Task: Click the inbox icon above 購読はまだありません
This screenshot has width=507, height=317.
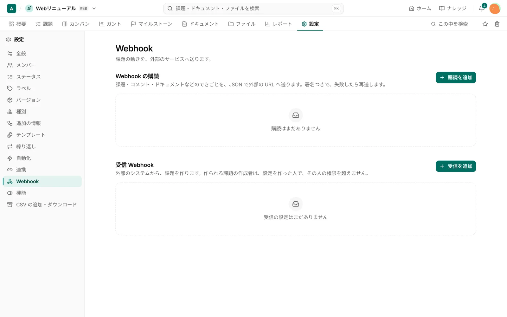Action: tap(296, 115)
